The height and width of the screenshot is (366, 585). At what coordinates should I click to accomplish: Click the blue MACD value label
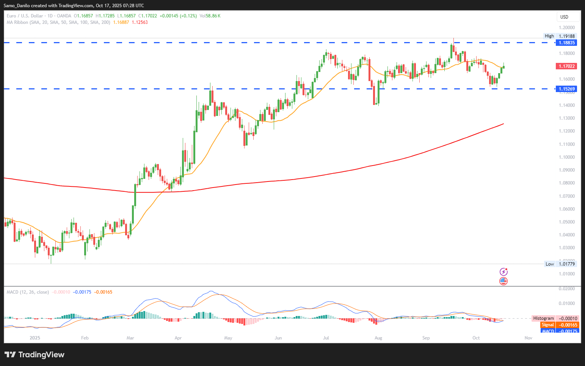coord(559,331)
